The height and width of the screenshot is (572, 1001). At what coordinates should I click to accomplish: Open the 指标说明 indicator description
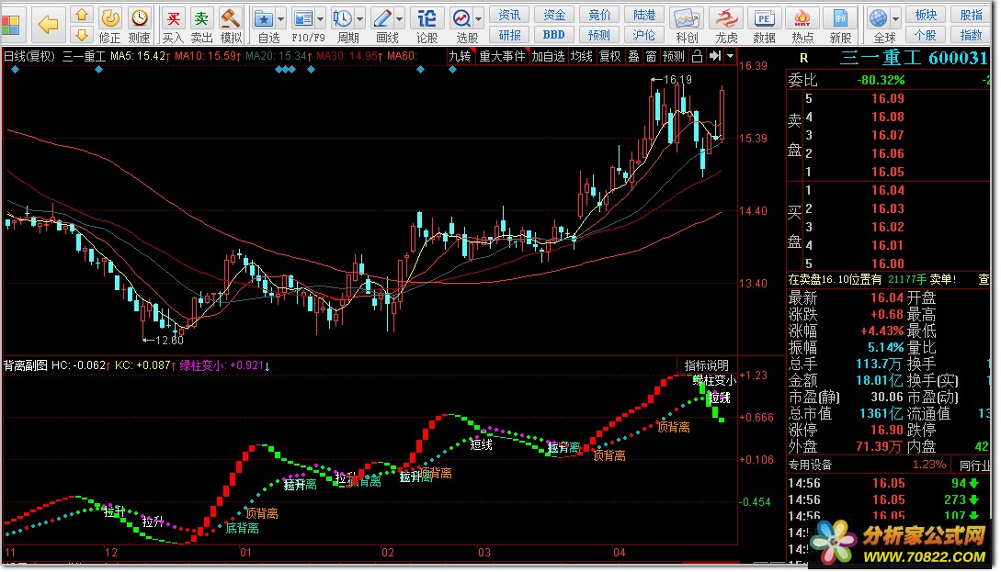click(x=707, y=365)
